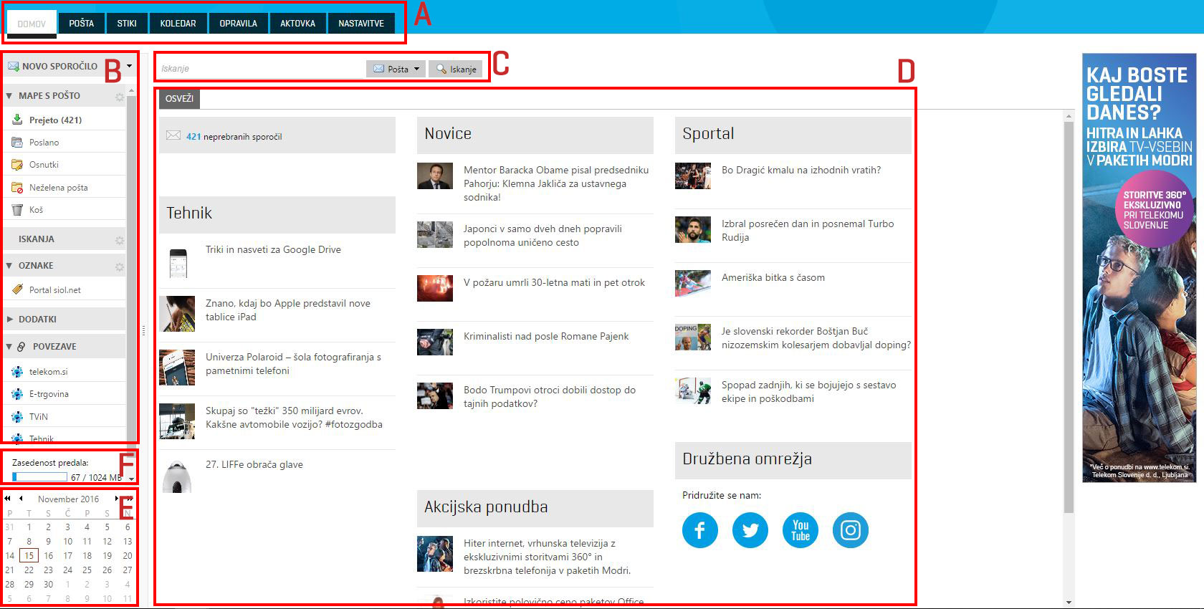Click the Facebook social icon
The height and width of the screenshot is (609, 1204).
(x=699, y=530)
